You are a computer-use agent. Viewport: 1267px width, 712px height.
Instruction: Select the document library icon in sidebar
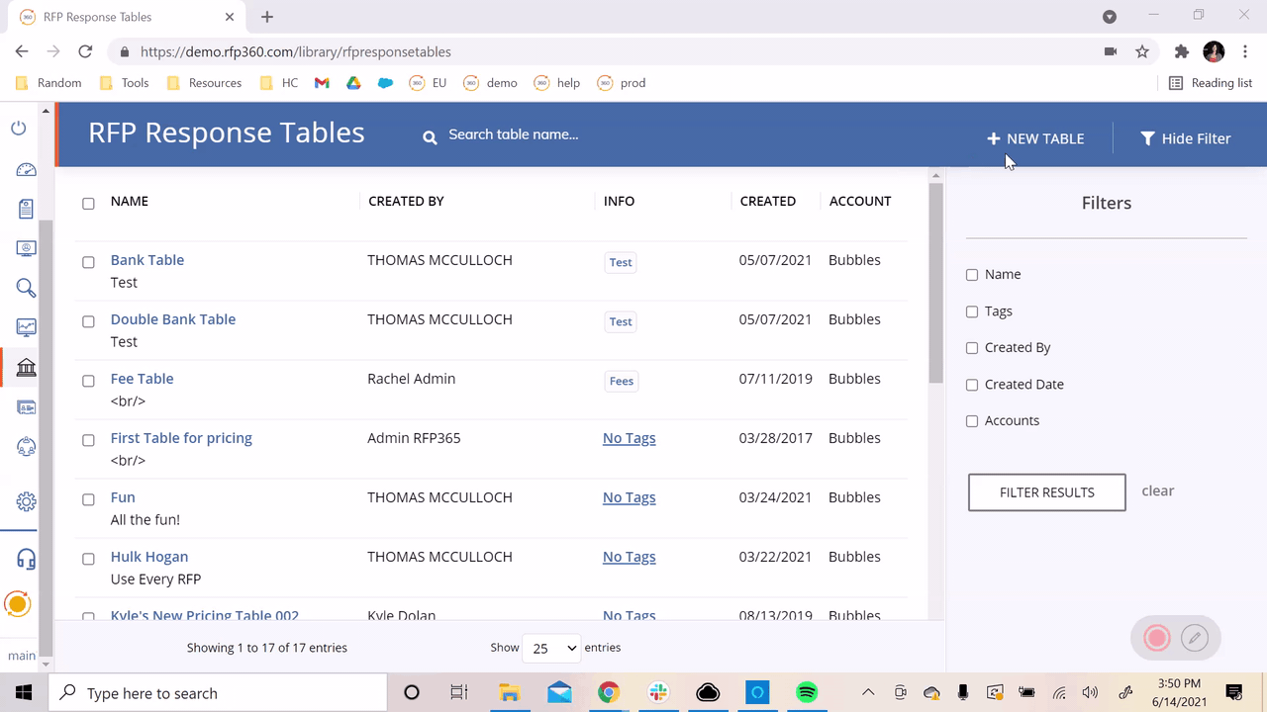click(26, 209)
